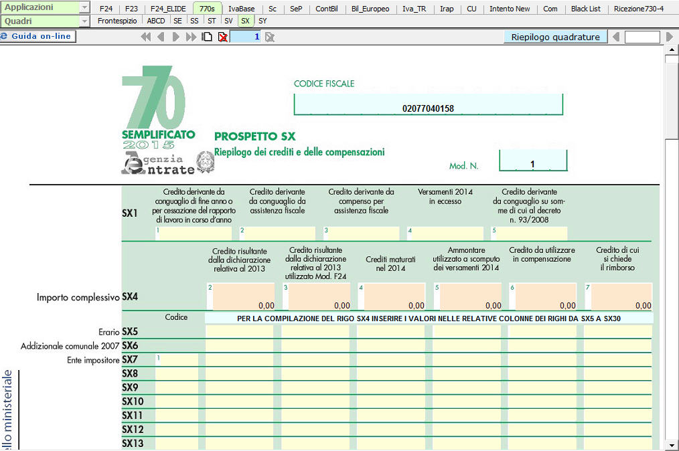Select the SX quadro tab
Viewport: 679px width, 451px height.
pyautogui.click(x=246, y=21)
